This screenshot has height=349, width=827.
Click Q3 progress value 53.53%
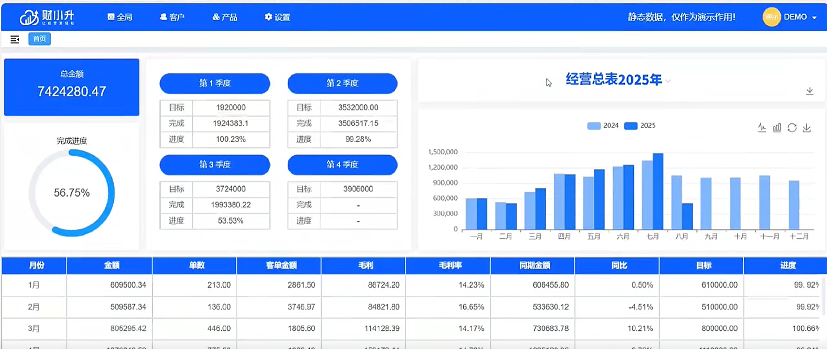tap(231, 221)
